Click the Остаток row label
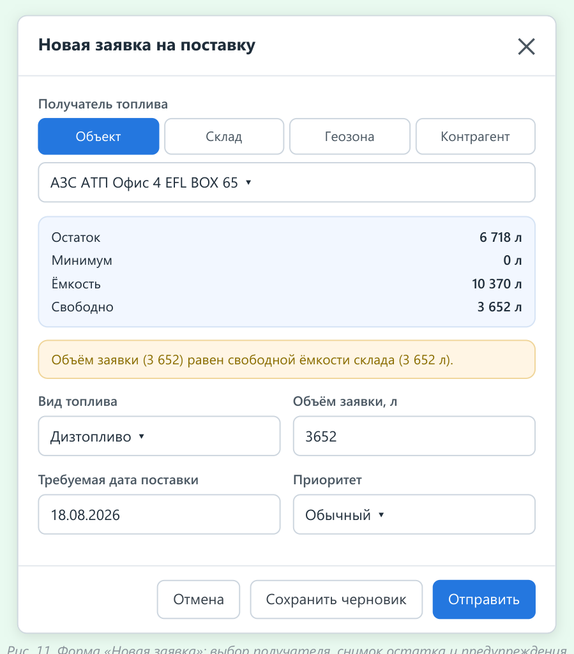 76,237
